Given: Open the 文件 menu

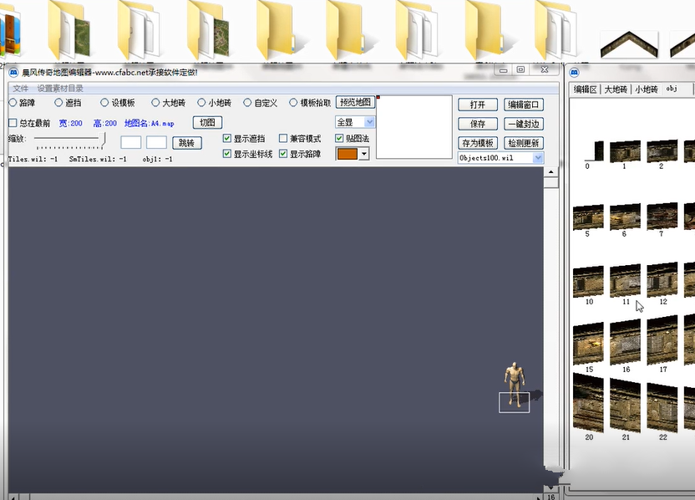Looking at the screenshot, I should pyautogui.click(x=20, y=89).
